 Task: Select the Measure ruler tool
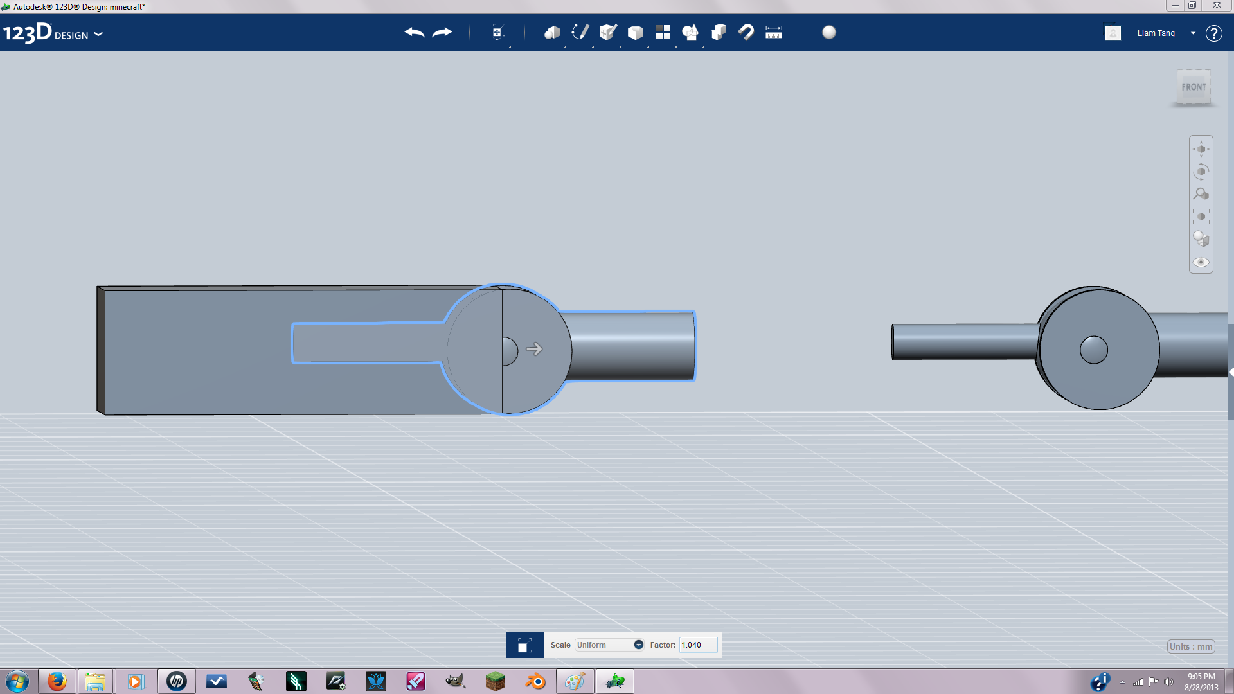(x=774, y=32)
